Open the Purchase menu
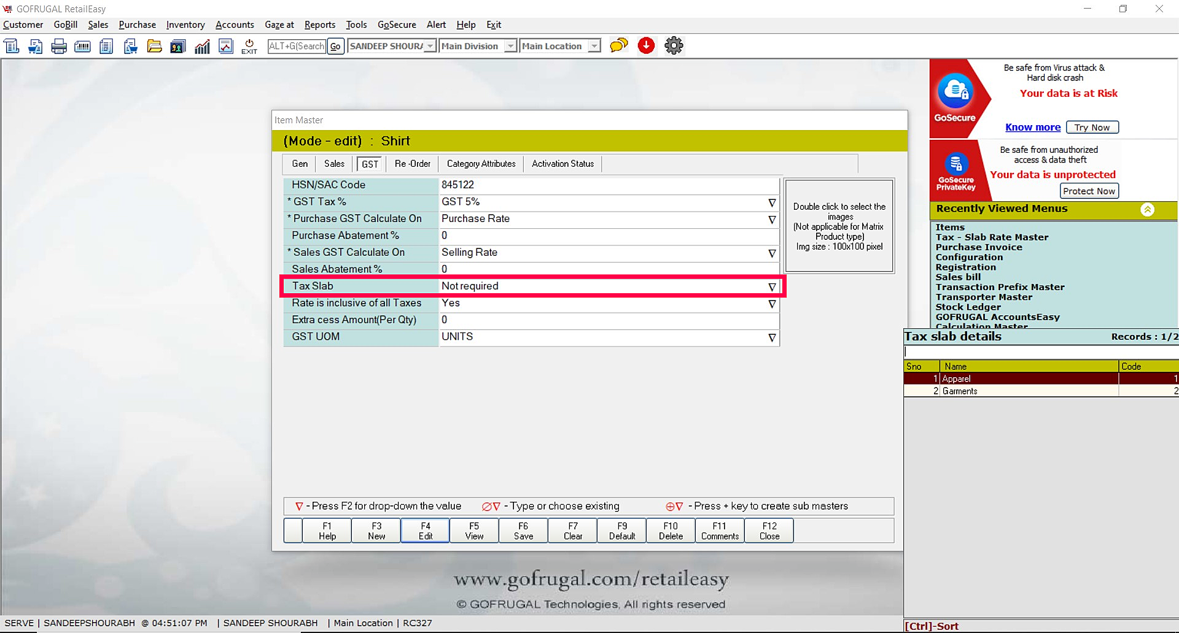Viewport: 1179px width, 633px height. [x=138, y=25]
